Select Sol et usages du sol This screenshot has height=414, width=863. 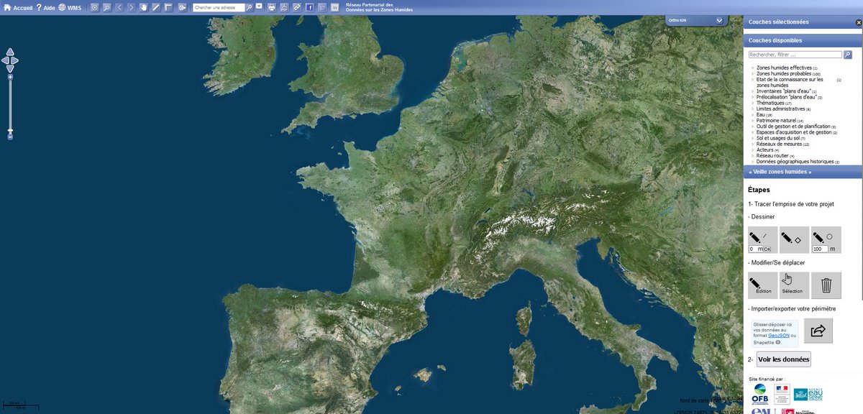pyautogui.click(x=778, y=138)
